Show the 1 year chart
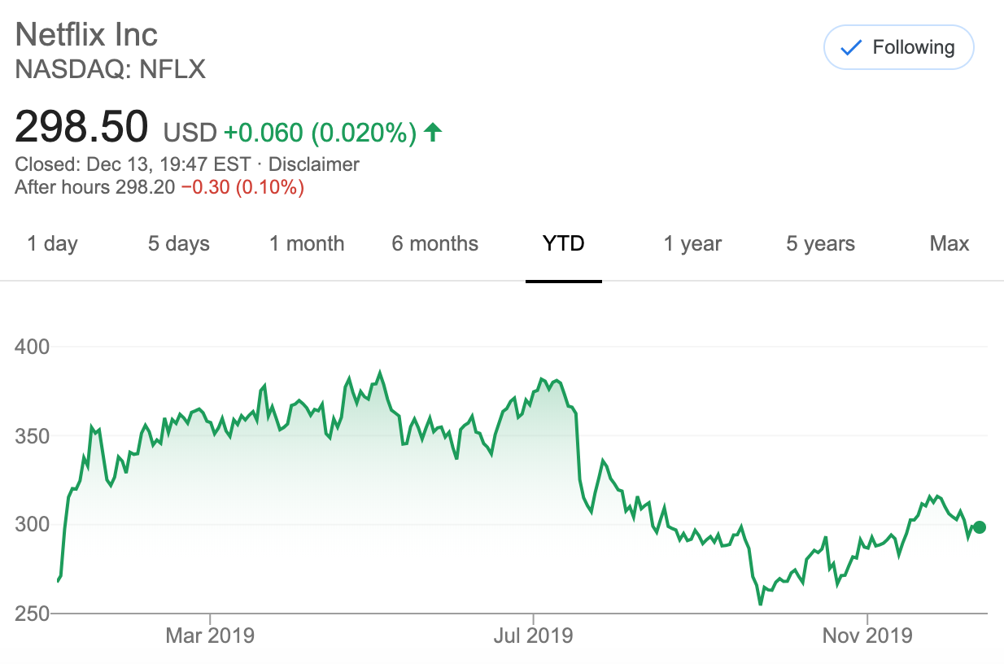 coord(692,243)
